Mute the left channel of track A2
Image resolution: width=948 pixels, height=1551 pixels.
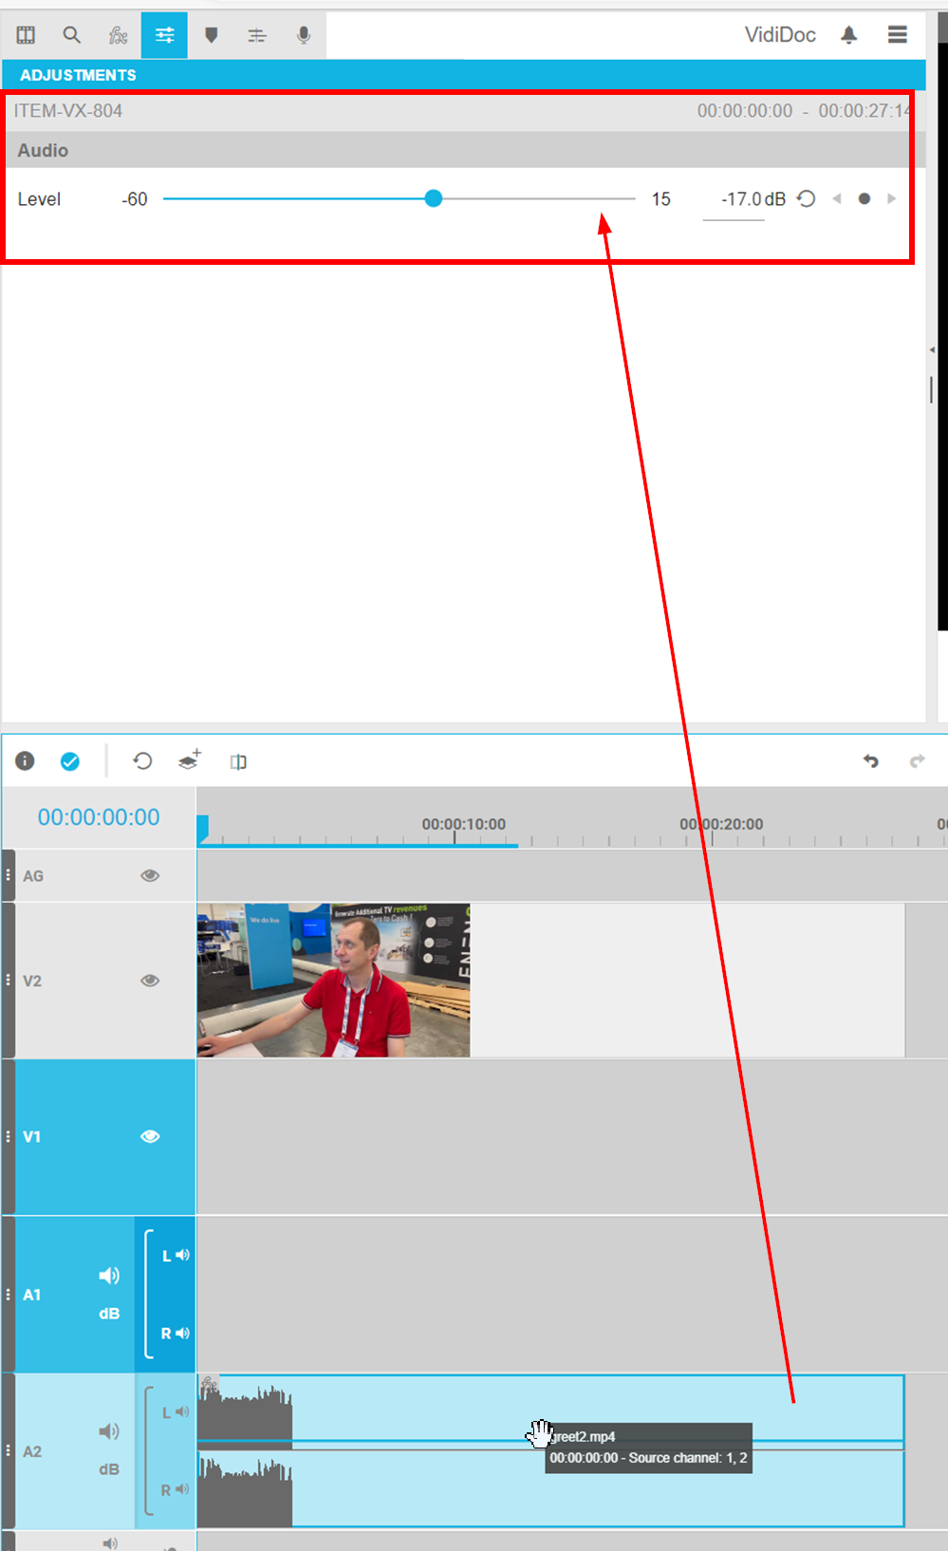[181, 1412]
